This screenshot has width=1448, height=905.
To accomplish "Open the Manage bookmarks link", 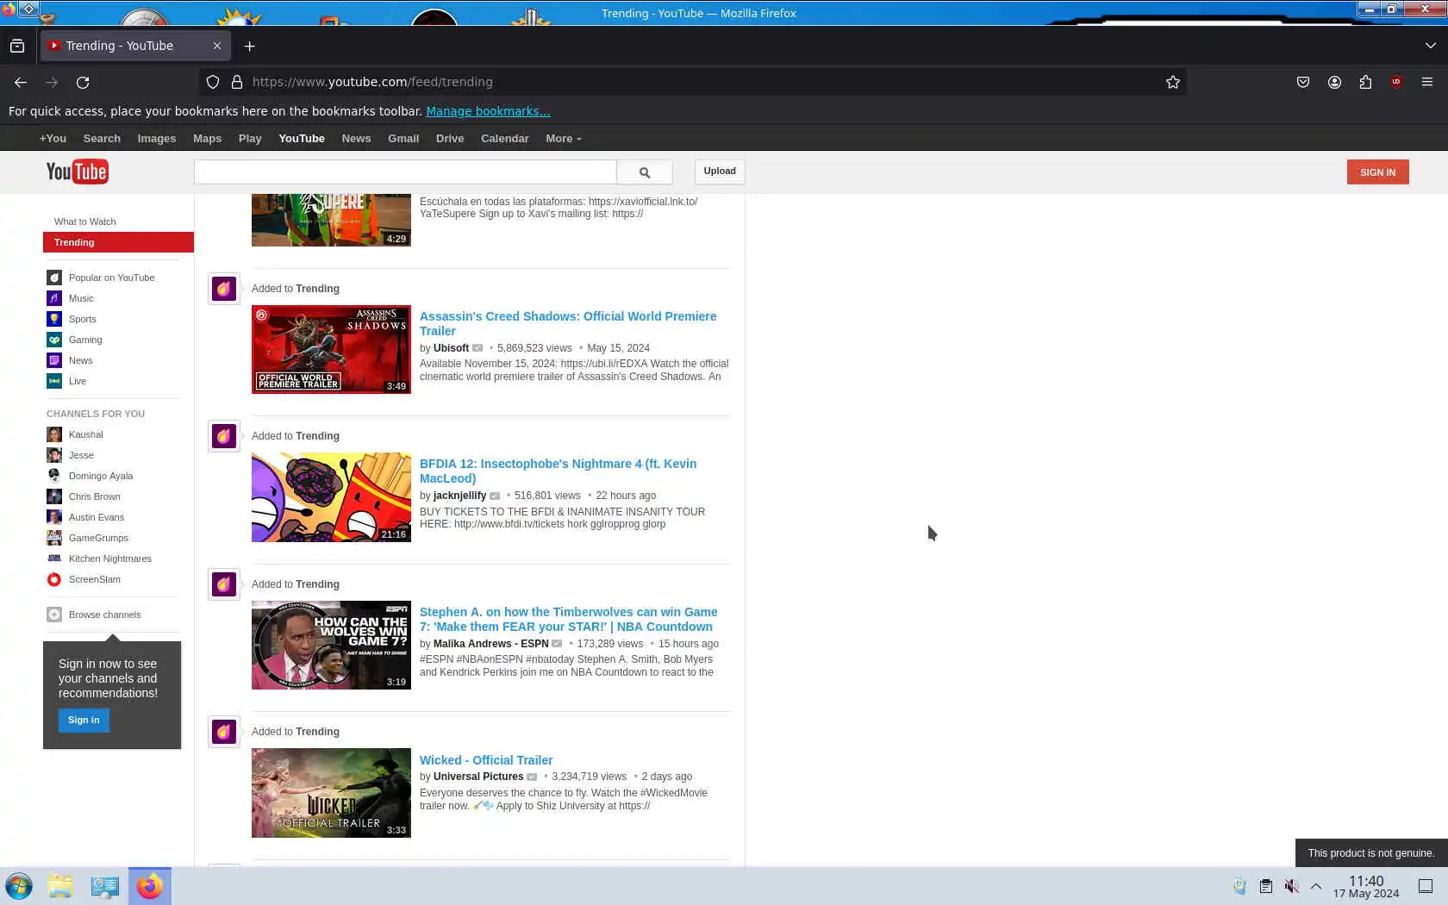I will click(x=488, y=111).
